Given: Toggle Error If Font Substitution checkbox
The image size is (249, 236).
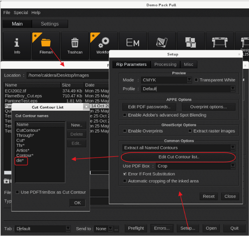Looking at the screenshot, I should click(125, 174).
